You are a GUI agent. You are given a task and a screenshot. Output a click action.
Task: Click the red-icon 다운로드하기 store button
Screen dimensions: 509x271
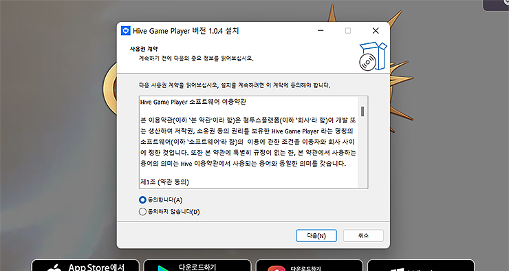pos(310,265)
